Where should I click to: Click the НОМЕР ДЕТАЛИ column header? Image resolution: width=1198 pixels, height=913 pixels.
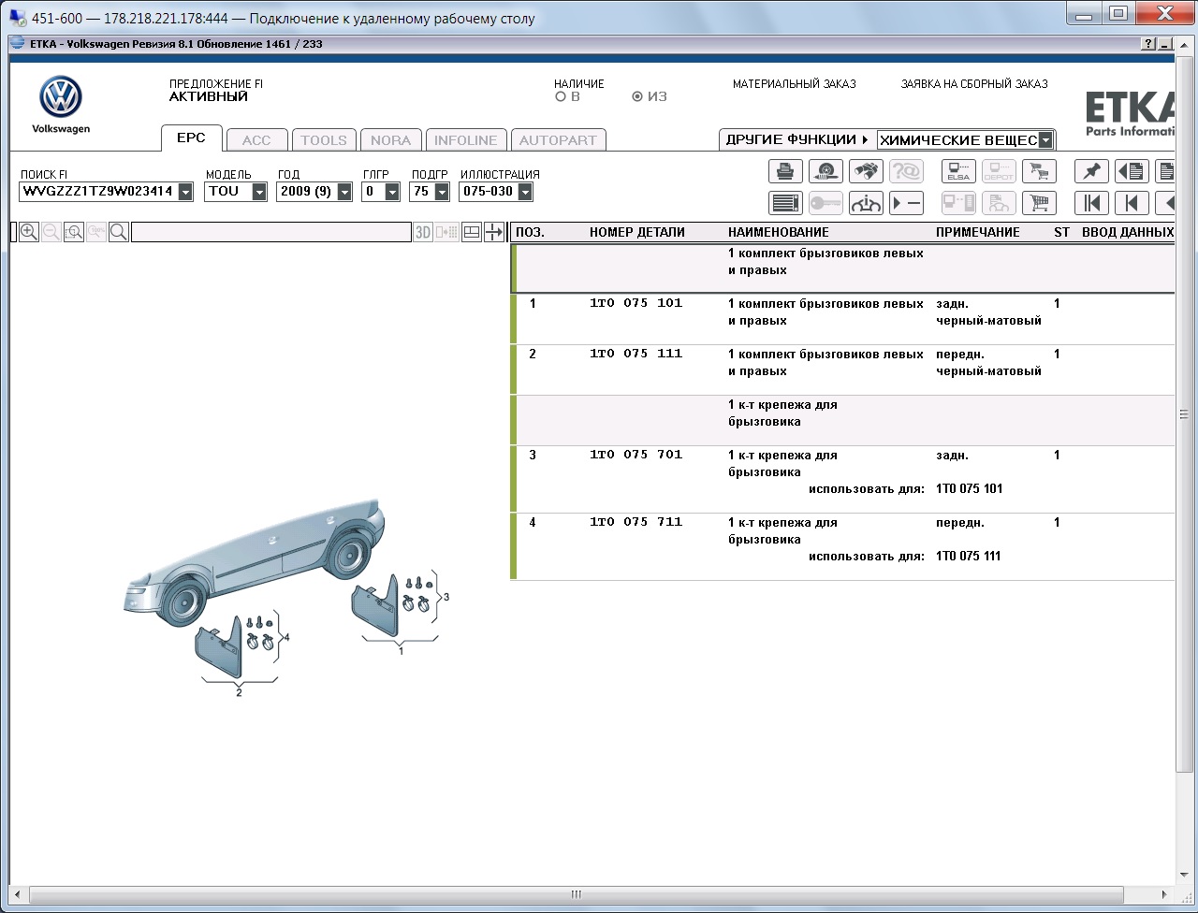click(x=637, y=232)
